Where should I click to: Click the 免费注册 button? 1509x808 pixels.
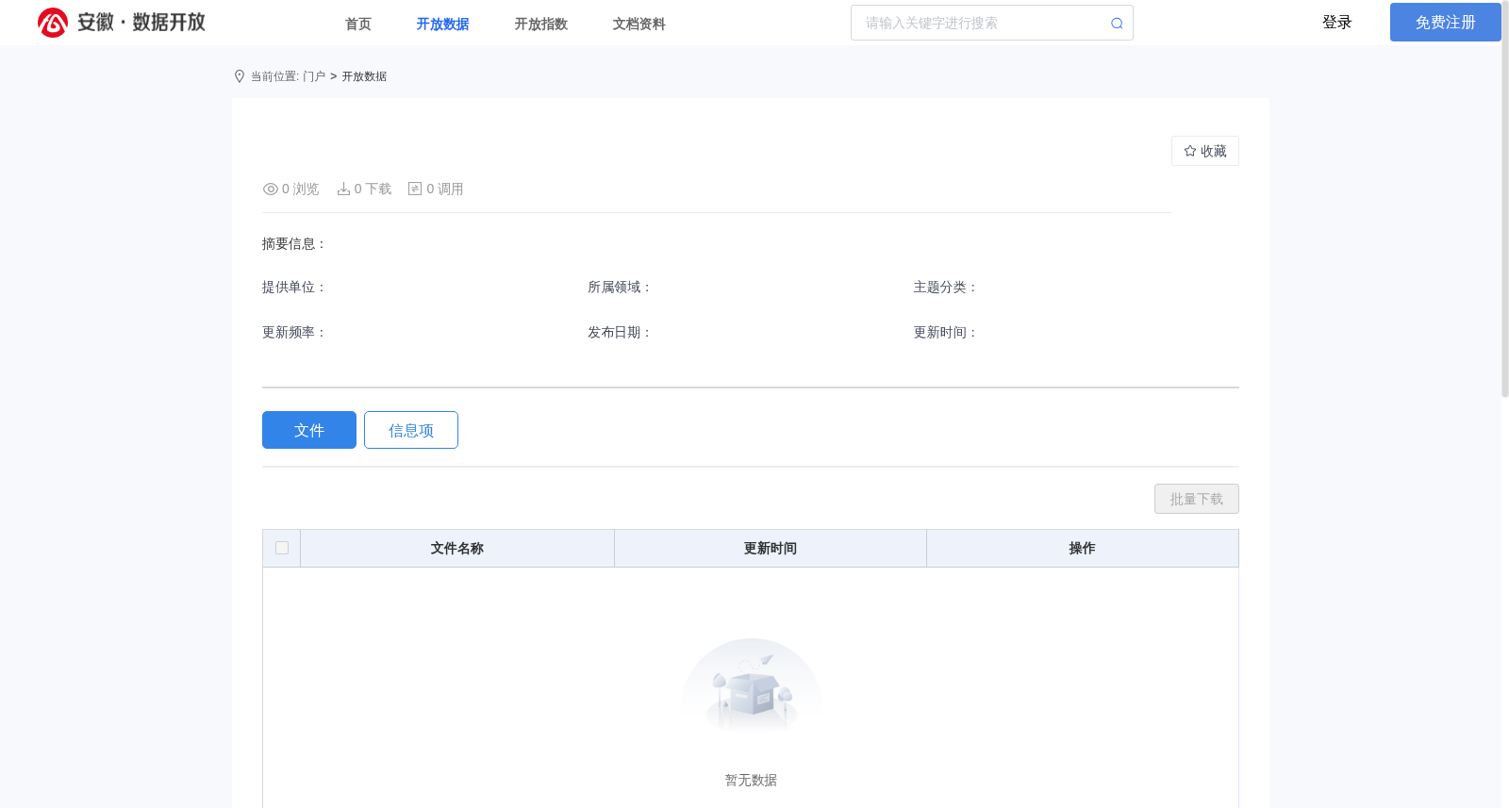pos(1445,23)
